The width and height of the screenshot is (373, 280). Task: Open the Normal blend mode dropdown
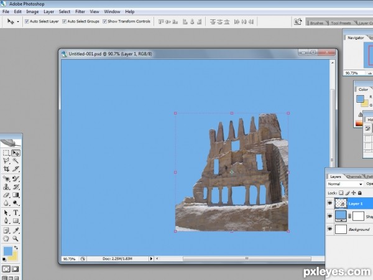tap(345, 184)
